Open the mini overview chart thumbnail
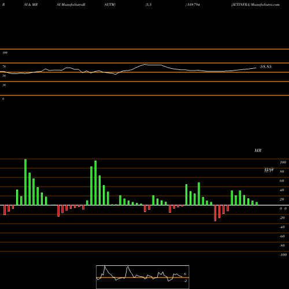The width and height of the screenshot is (289, 289). tap(143, 277)
